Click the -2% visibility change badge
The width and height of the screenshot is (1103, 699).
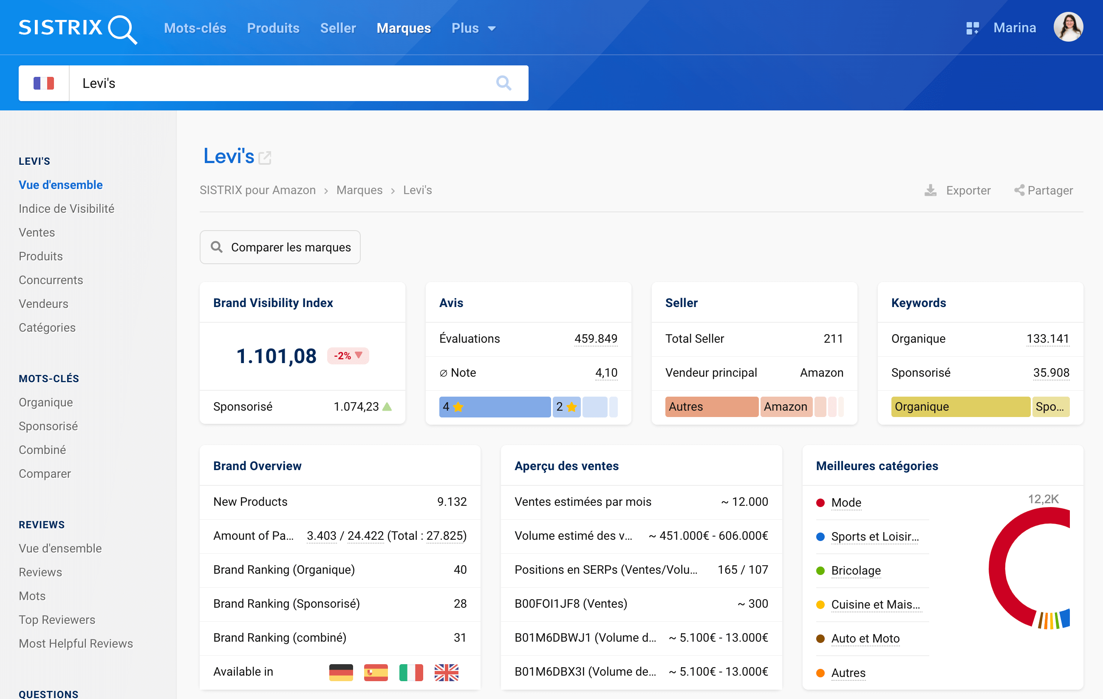348,356
